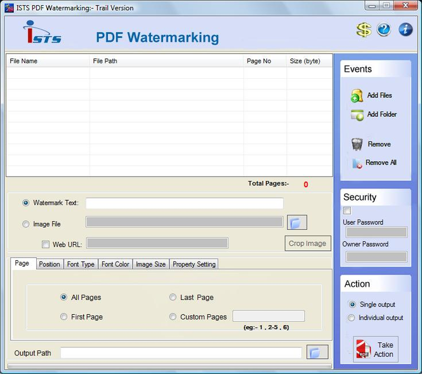Click the Web URL input field
This screenshot has width=422, height=374.
(x=157, y=243)
